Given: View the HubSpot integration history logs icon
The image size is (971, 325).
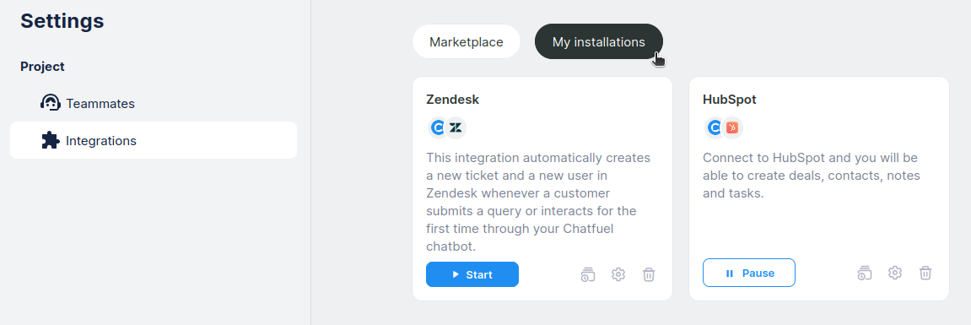Looking at the screenshot, I should click(x=865, y=273).
